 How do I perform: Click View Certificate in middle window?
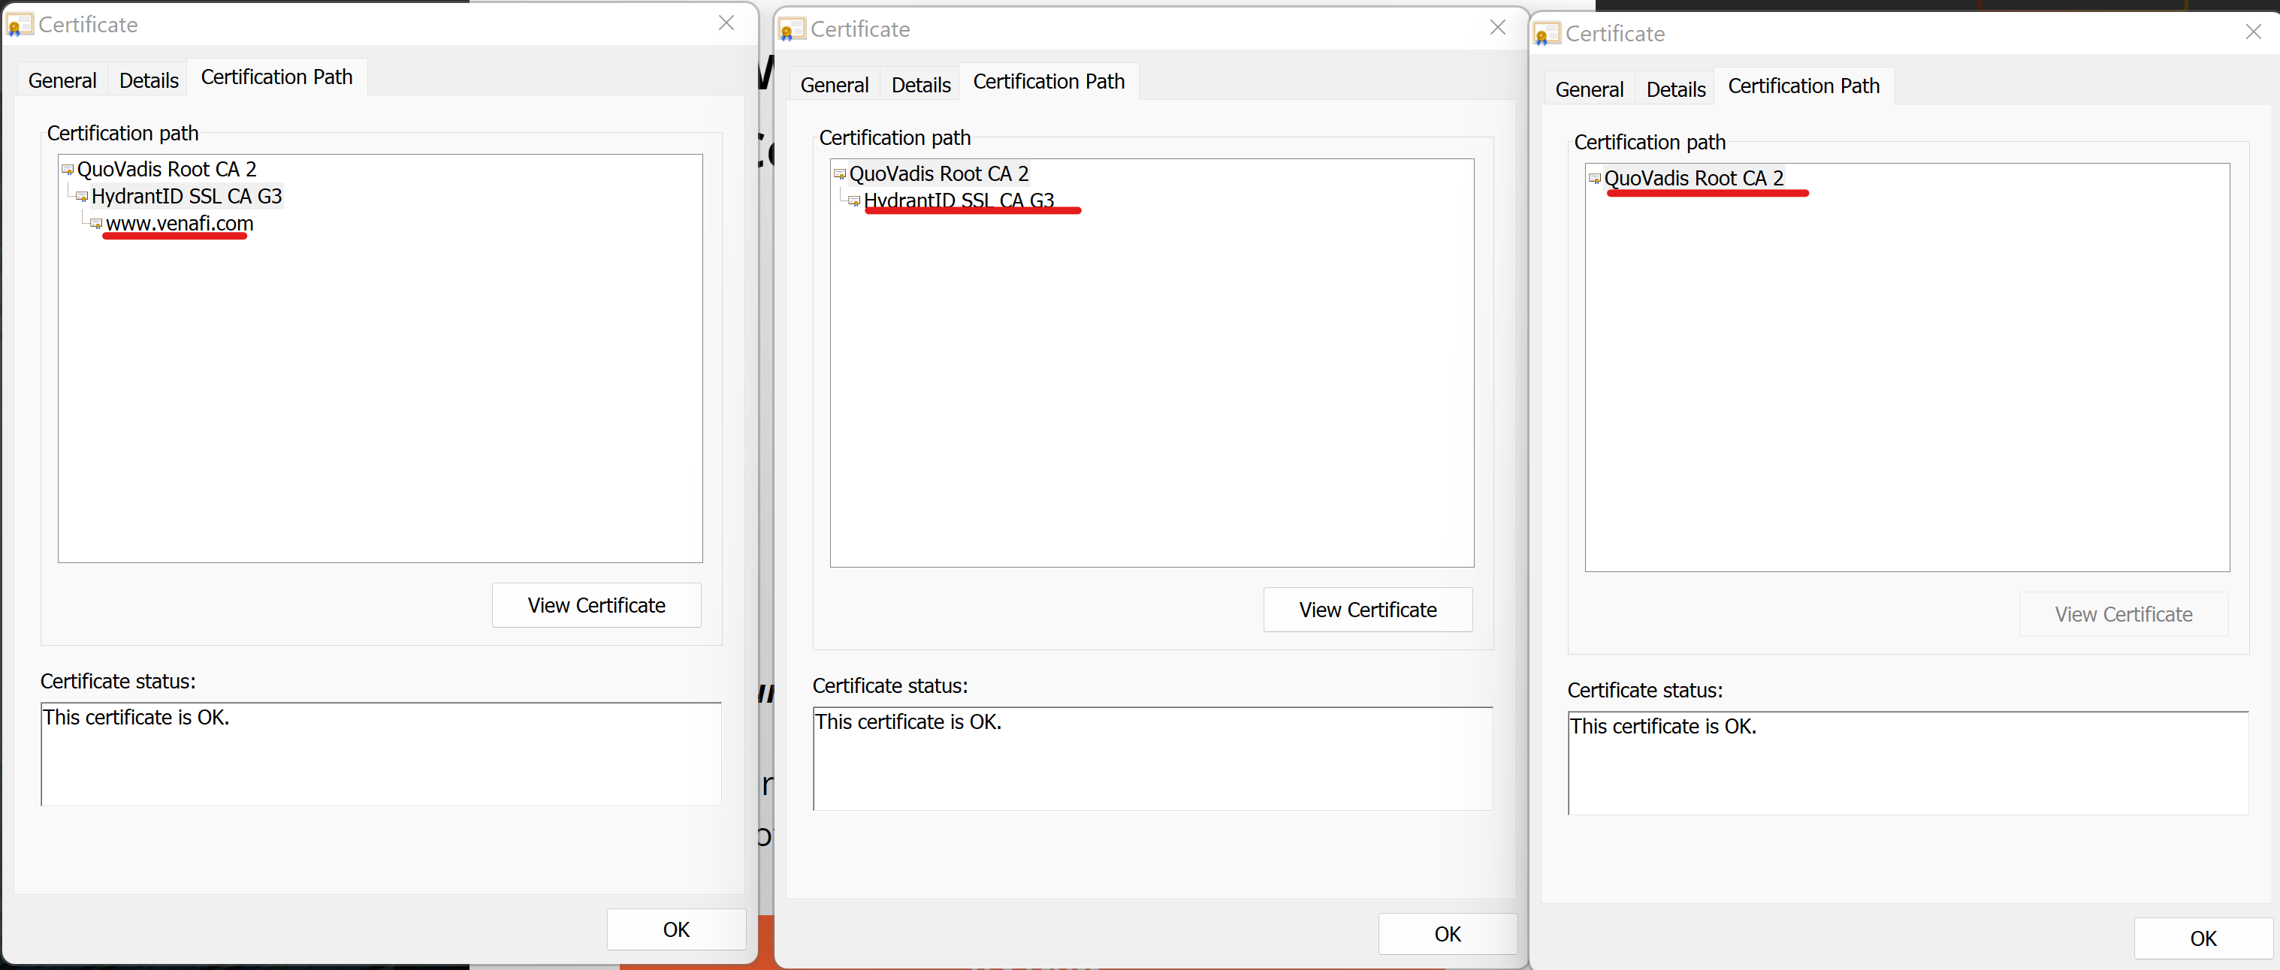click(1367, 610)
